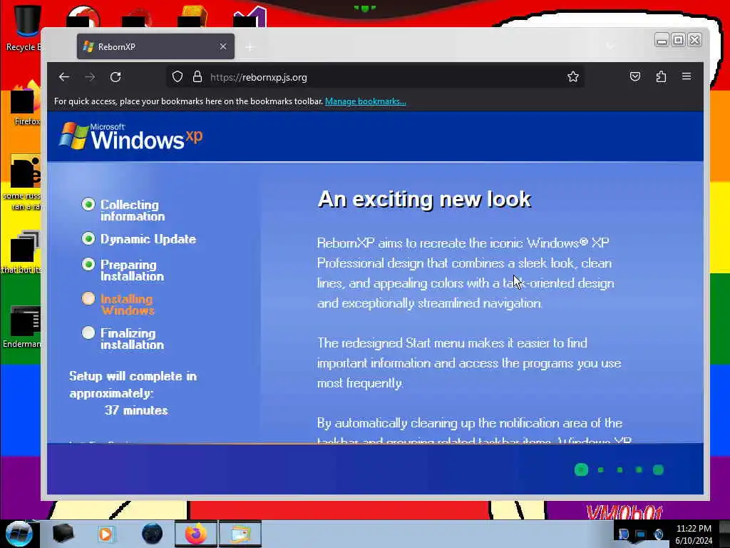Click the orange bullet beside Installing Windows
The image size is (730, 548).
tap(88, 298)
